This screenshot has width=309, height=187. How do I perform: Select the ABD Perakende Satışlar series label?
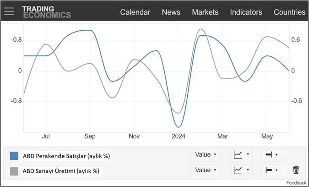pyautogui.click(x=66, y=156)
